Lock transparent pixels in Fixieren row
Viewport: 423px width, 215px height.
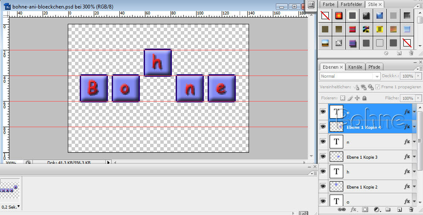342,98
